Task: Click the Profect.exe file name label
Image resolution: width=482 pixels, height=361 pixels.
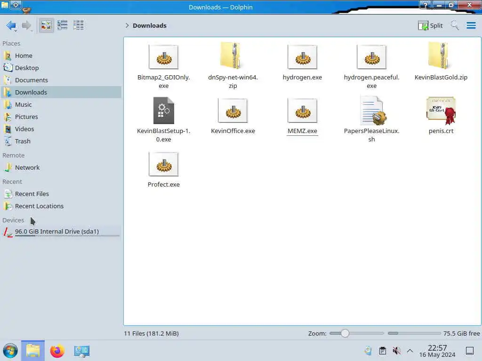Action: [x=163, y=184]
